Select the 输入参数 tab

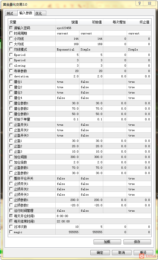click(x=26, y=13)
